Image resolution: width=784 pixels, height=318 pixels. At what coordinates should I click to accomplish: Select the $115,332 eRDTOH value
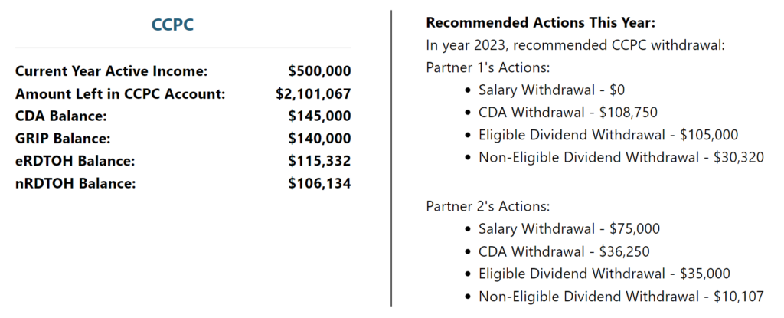(319, 161)
